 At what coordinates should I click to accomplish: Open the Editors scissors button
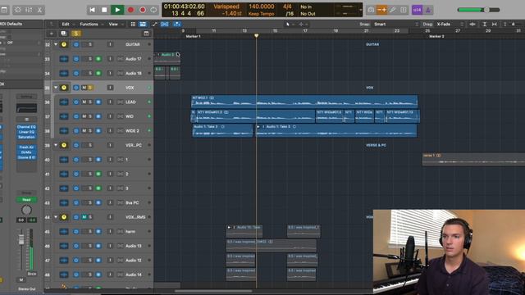39,10
